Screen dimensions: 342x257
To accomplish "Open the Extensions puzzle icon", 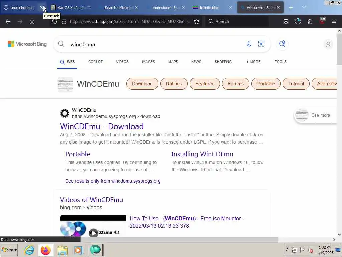I will pyautogui.click(x=310, y=21).
